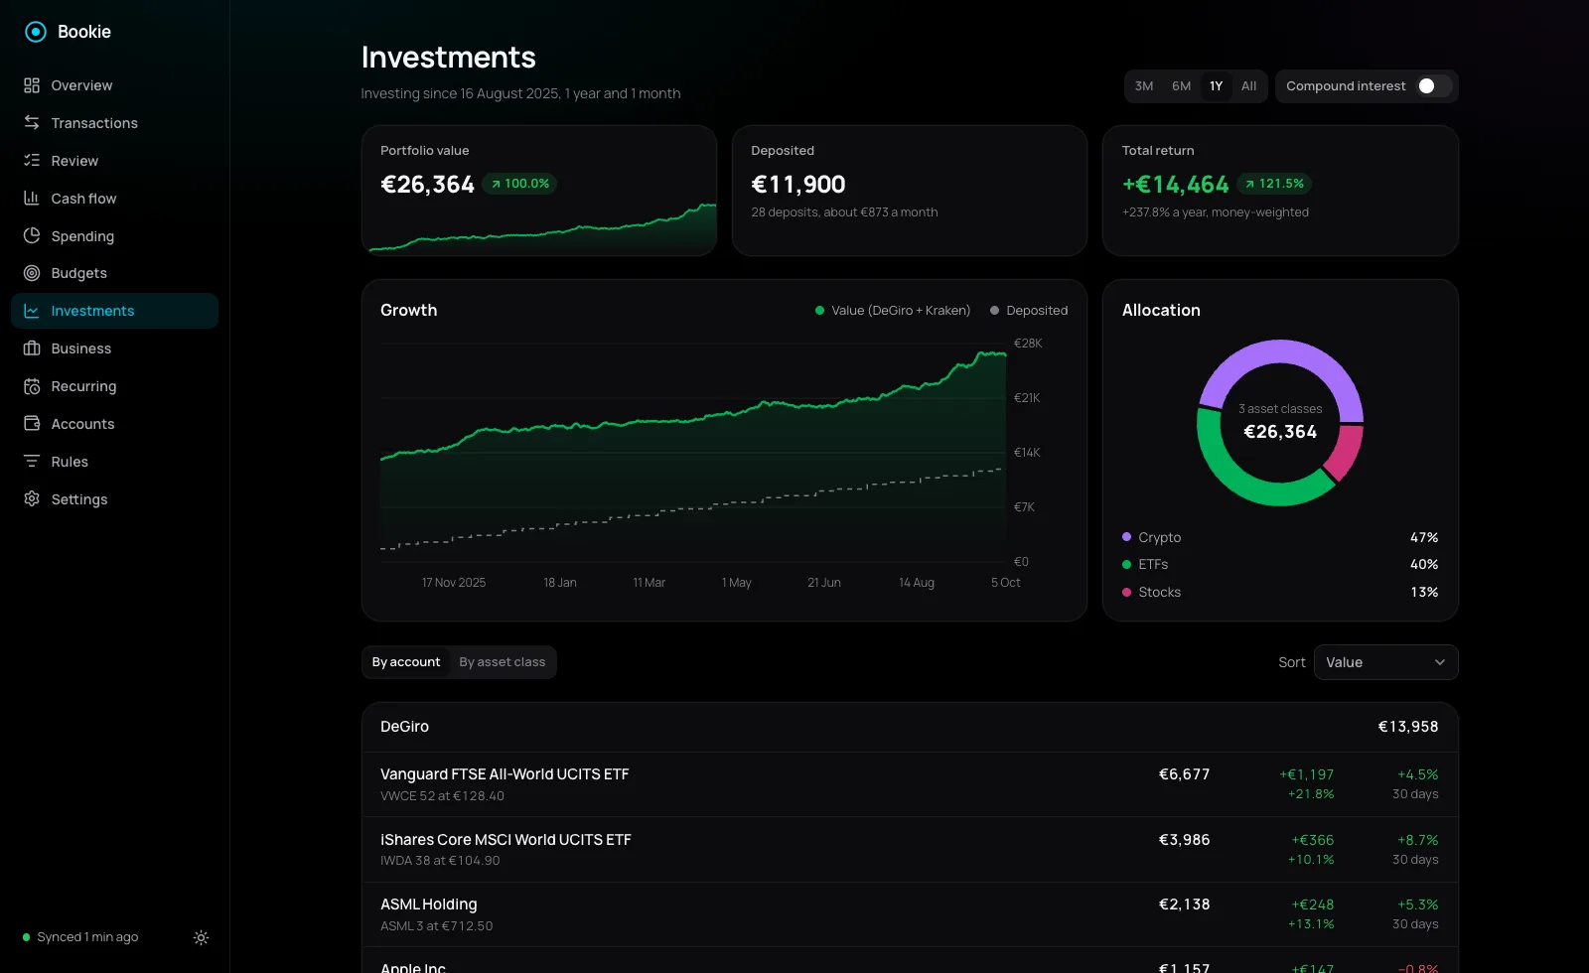Select the All time range
Screen dimensions: 1589x973
[1248, 86]
